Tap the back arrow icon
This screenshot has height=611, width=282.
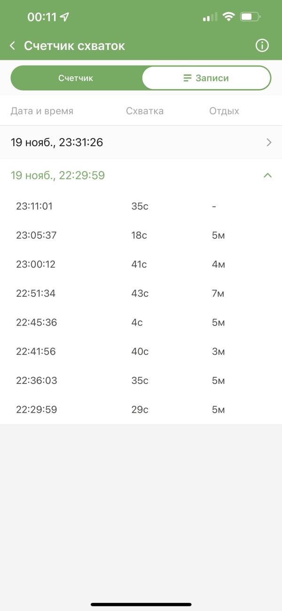coord(13,46)
